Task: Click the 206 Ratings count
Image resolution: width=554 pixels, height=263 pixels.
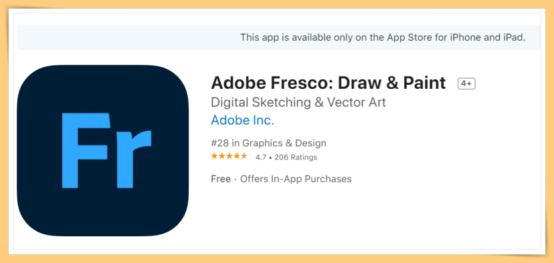Action: coord(296,158)
